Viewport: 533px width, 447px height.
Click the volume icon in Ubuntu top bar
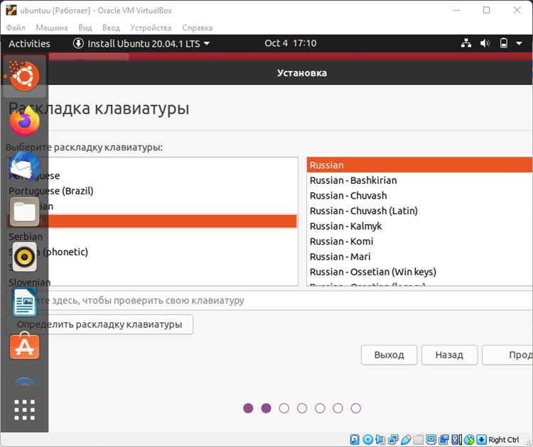pos(485,43)
